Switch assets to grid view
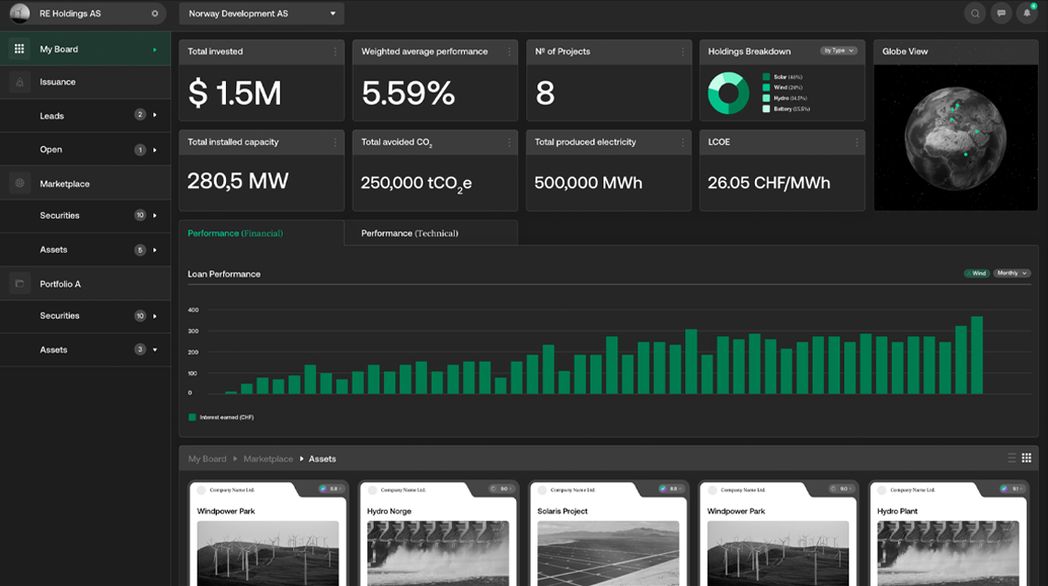 point(1027,458)
